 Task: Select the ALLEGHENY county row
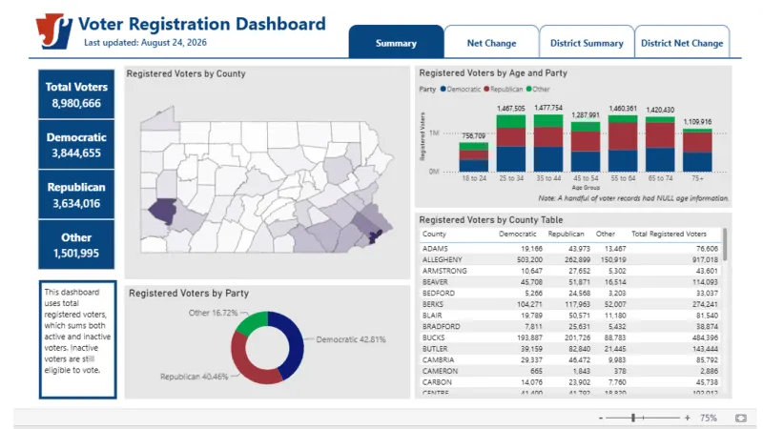click(570, 259)
